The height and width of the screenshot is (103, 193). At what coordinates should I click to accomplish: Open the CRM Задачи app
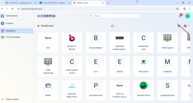[x=167, y=43]
